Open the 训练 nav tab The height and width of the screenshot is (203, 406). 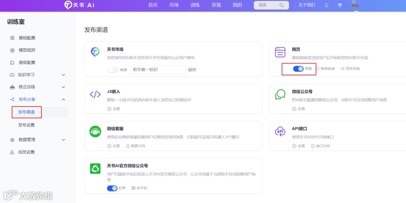point(195,5)
